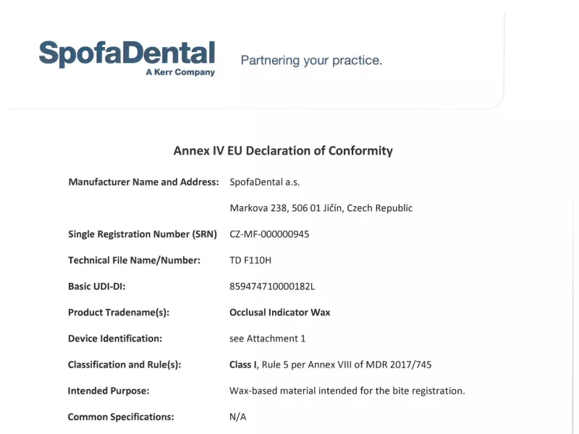579x434 pixels.
Task: Click the SpofaDental logo
Action: click(127, 53)
